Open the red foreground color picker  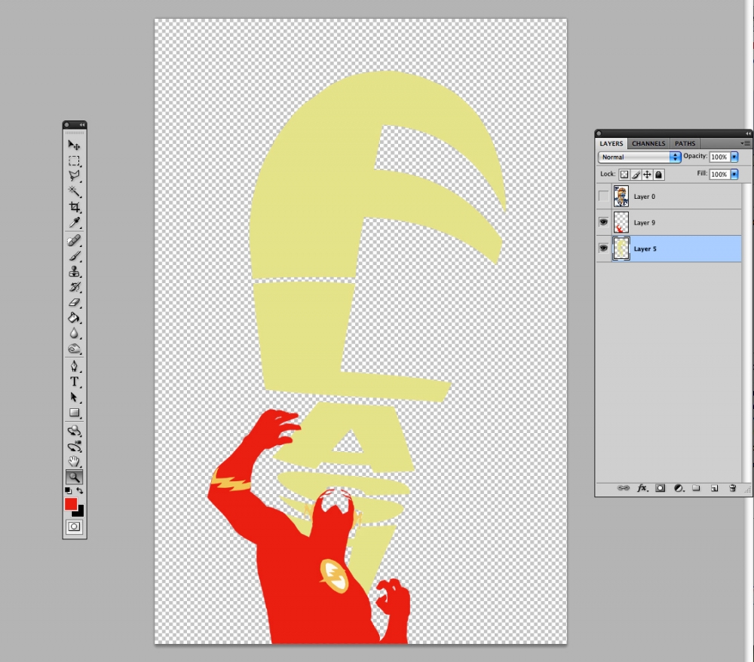click(x=71, y=504)
